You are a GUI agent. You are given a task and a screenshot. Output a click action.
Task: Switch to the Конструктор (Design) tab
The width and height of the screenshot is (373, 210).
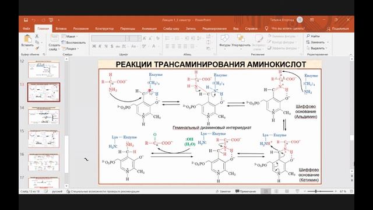pos(104,29)
